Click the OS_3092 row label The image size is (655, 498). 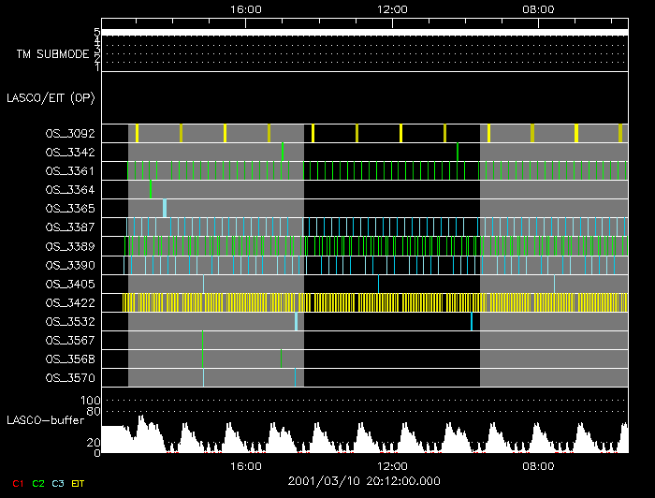[x=69, y=134]
